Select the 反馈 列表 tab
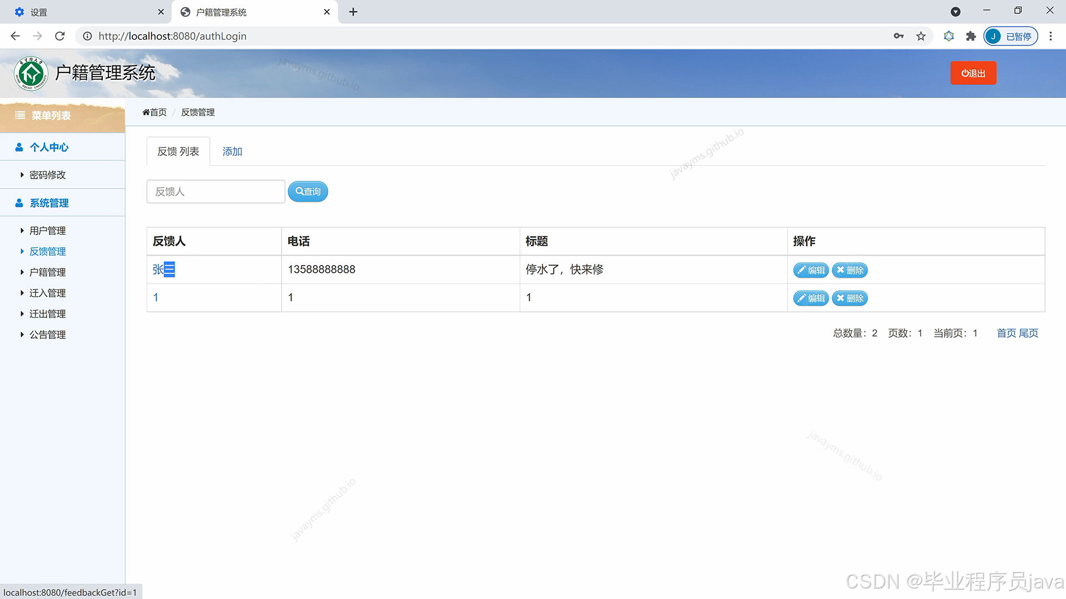 pos(178,151)
